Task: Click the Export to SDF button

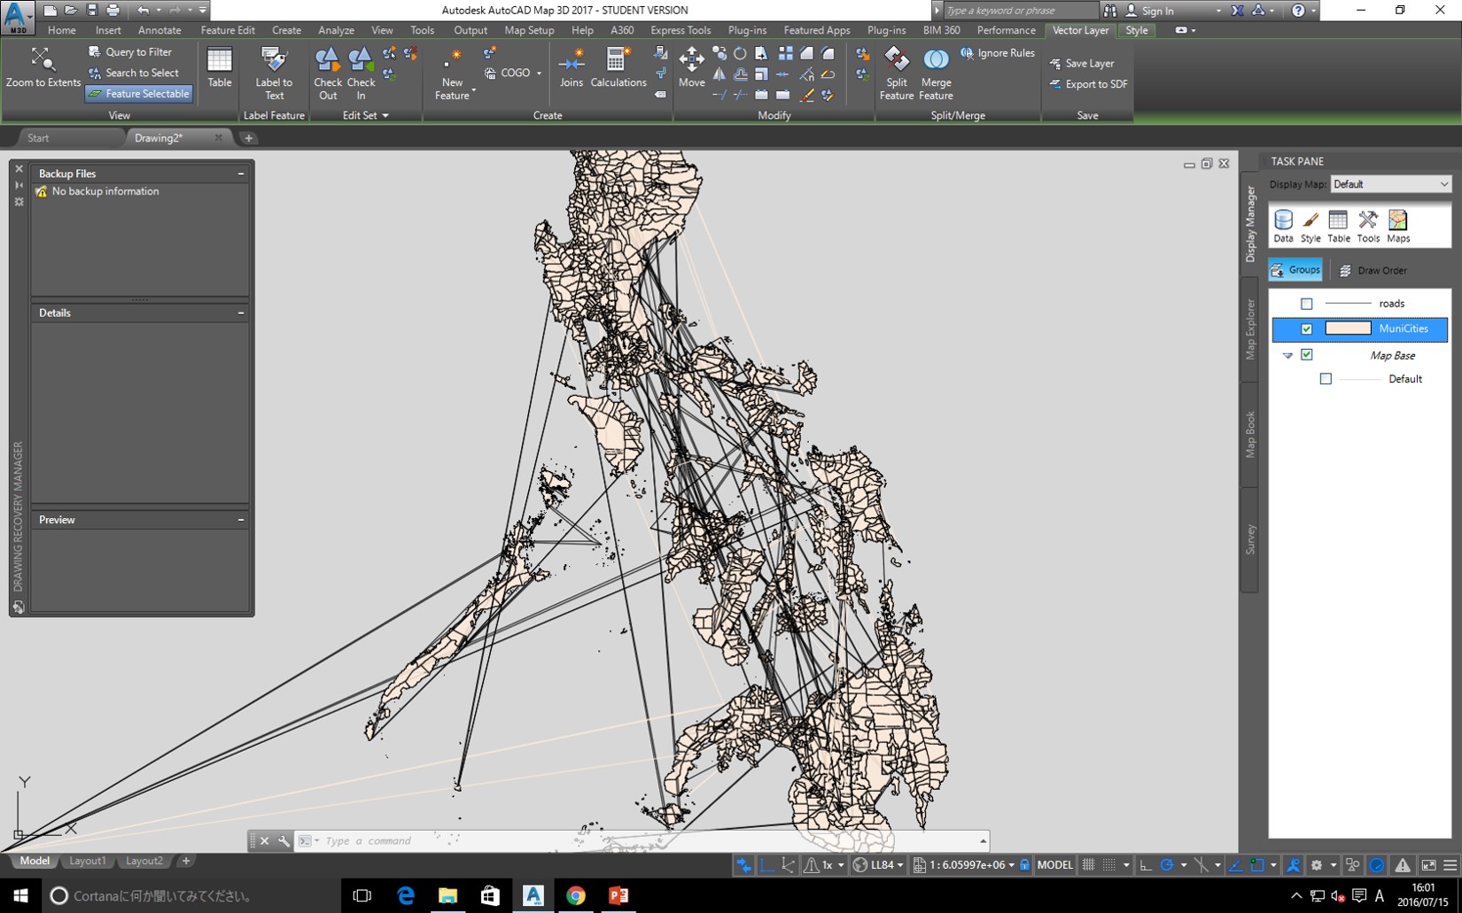Action: pos(1089,83)
